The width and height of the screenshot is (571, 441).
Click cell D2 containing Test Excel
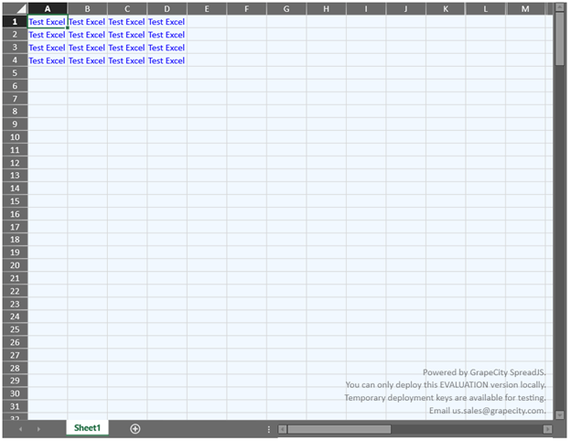[x=167, y=35]
